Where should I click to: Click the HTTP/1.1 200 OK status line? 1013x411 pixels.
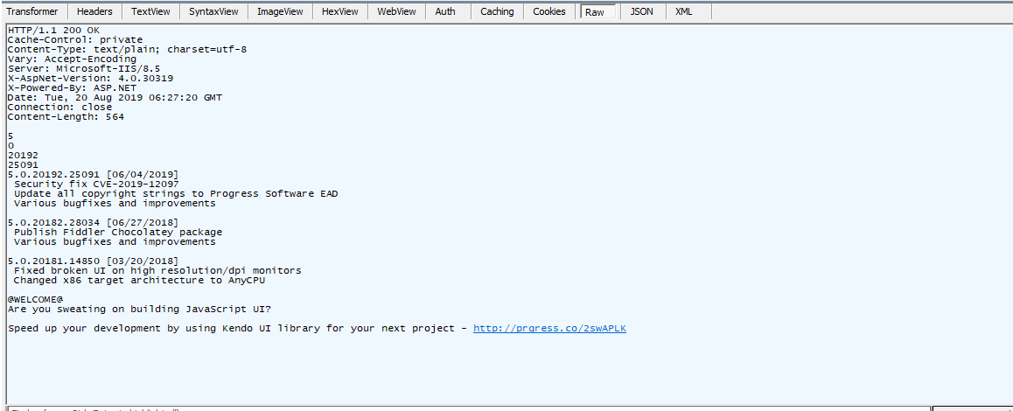click(53, 31)
